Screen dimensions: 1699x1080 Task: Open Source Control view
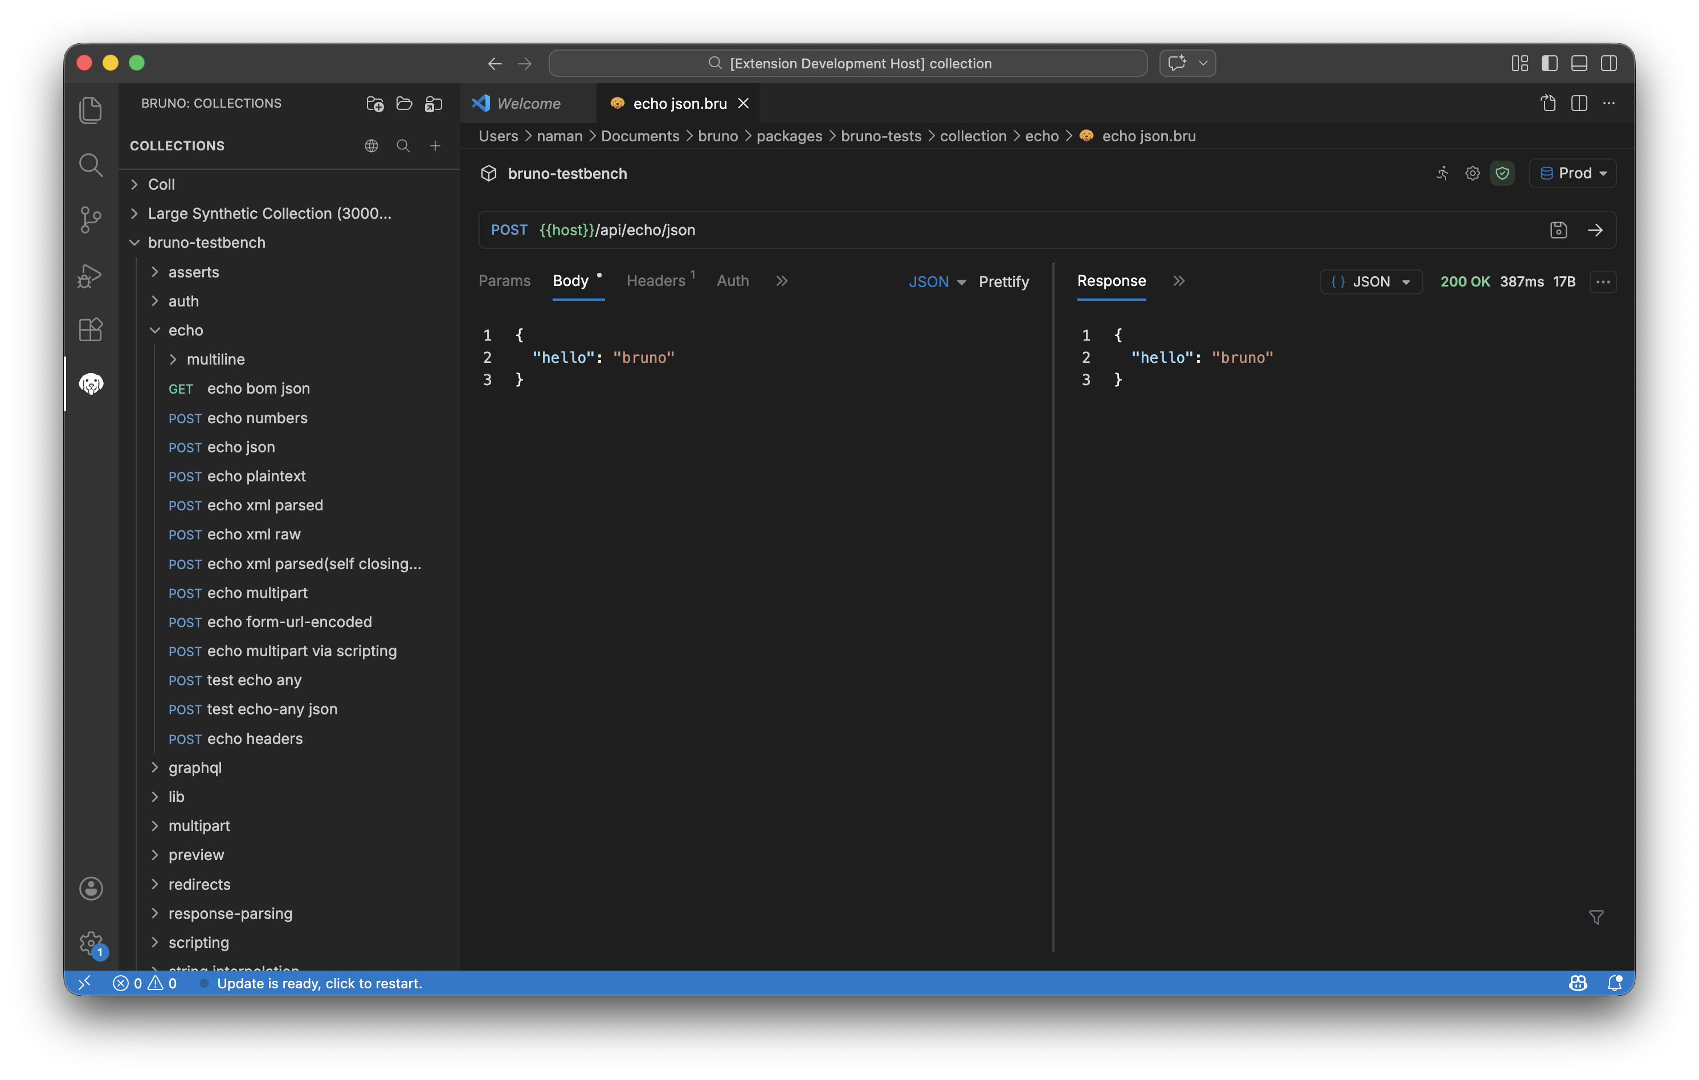point(91,219)
